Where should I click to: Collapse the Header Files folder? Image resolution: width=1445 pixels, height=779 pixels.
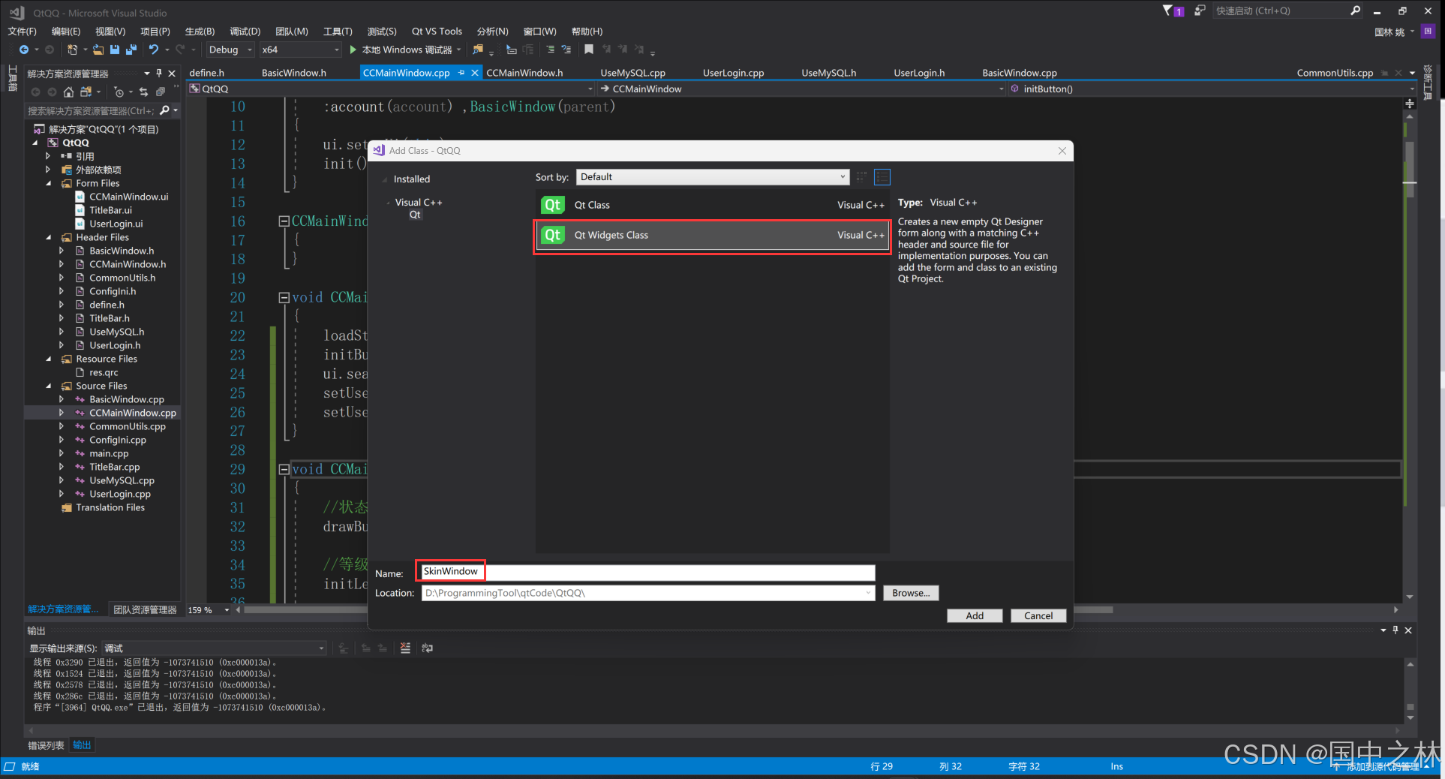[x=49, y=237]
